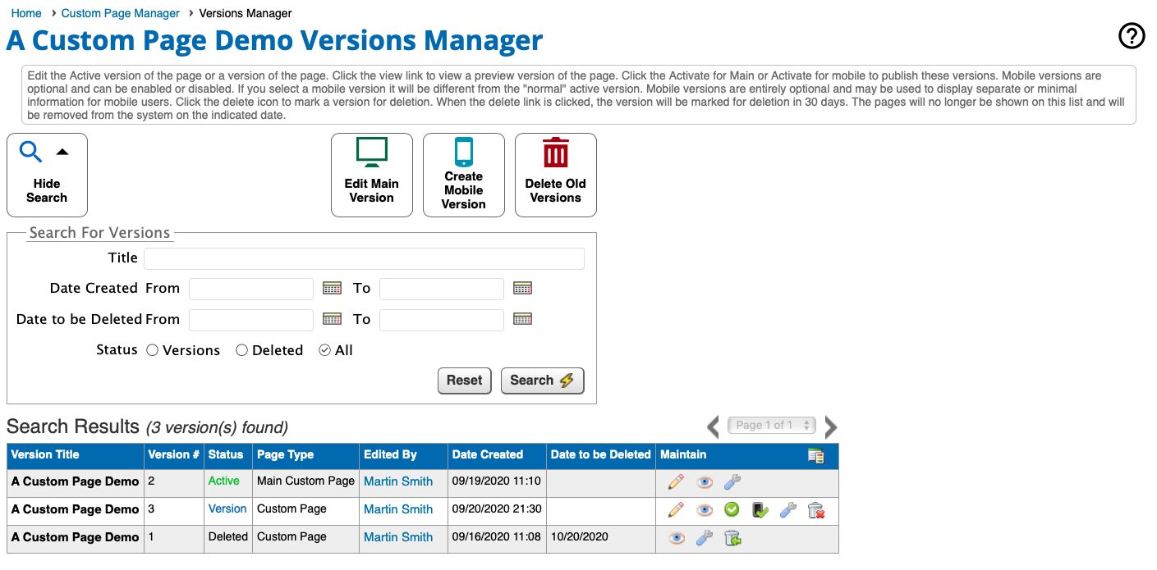
Task: Click the Date Created From input field
Action: click(x=251, y=289)
